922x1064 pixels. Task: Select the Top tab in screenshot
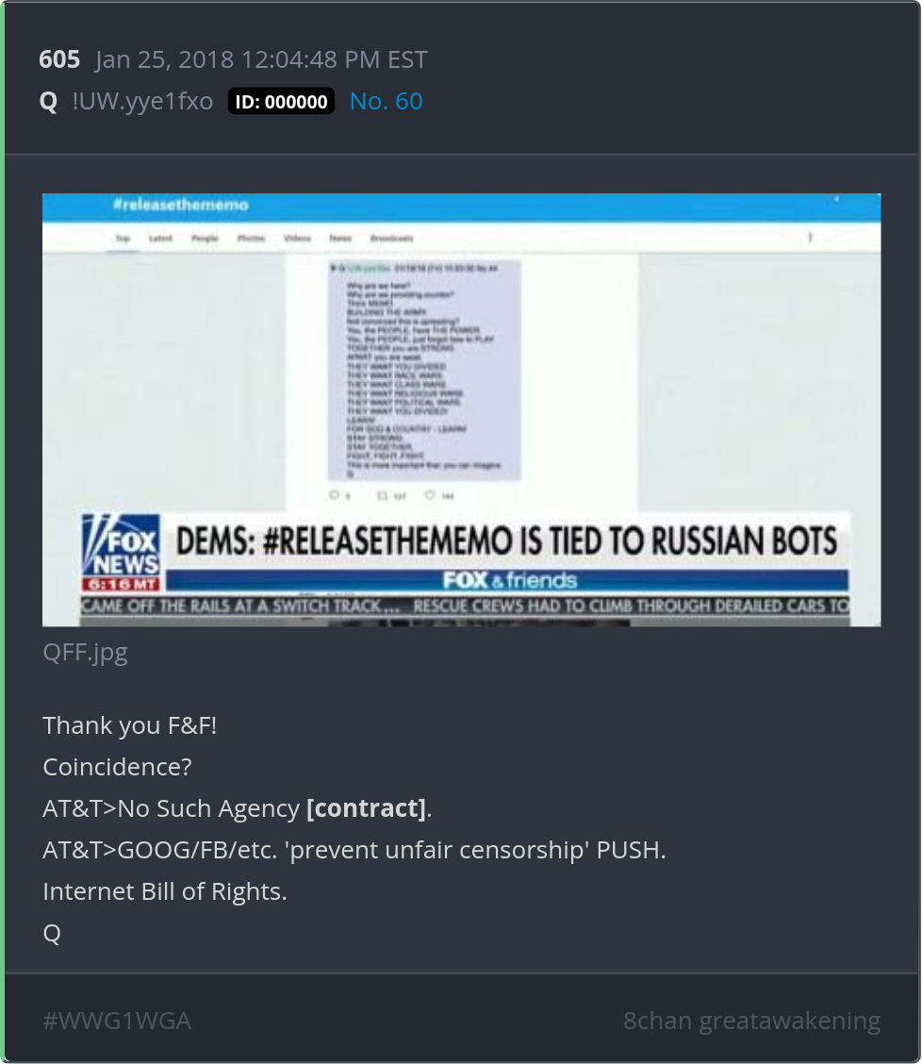coord(123,239)
